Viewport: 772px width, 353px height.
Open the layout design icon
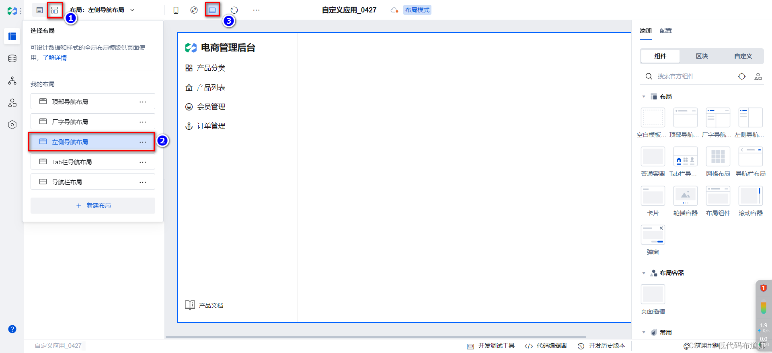pyautogui.click(x=55, y=10)
